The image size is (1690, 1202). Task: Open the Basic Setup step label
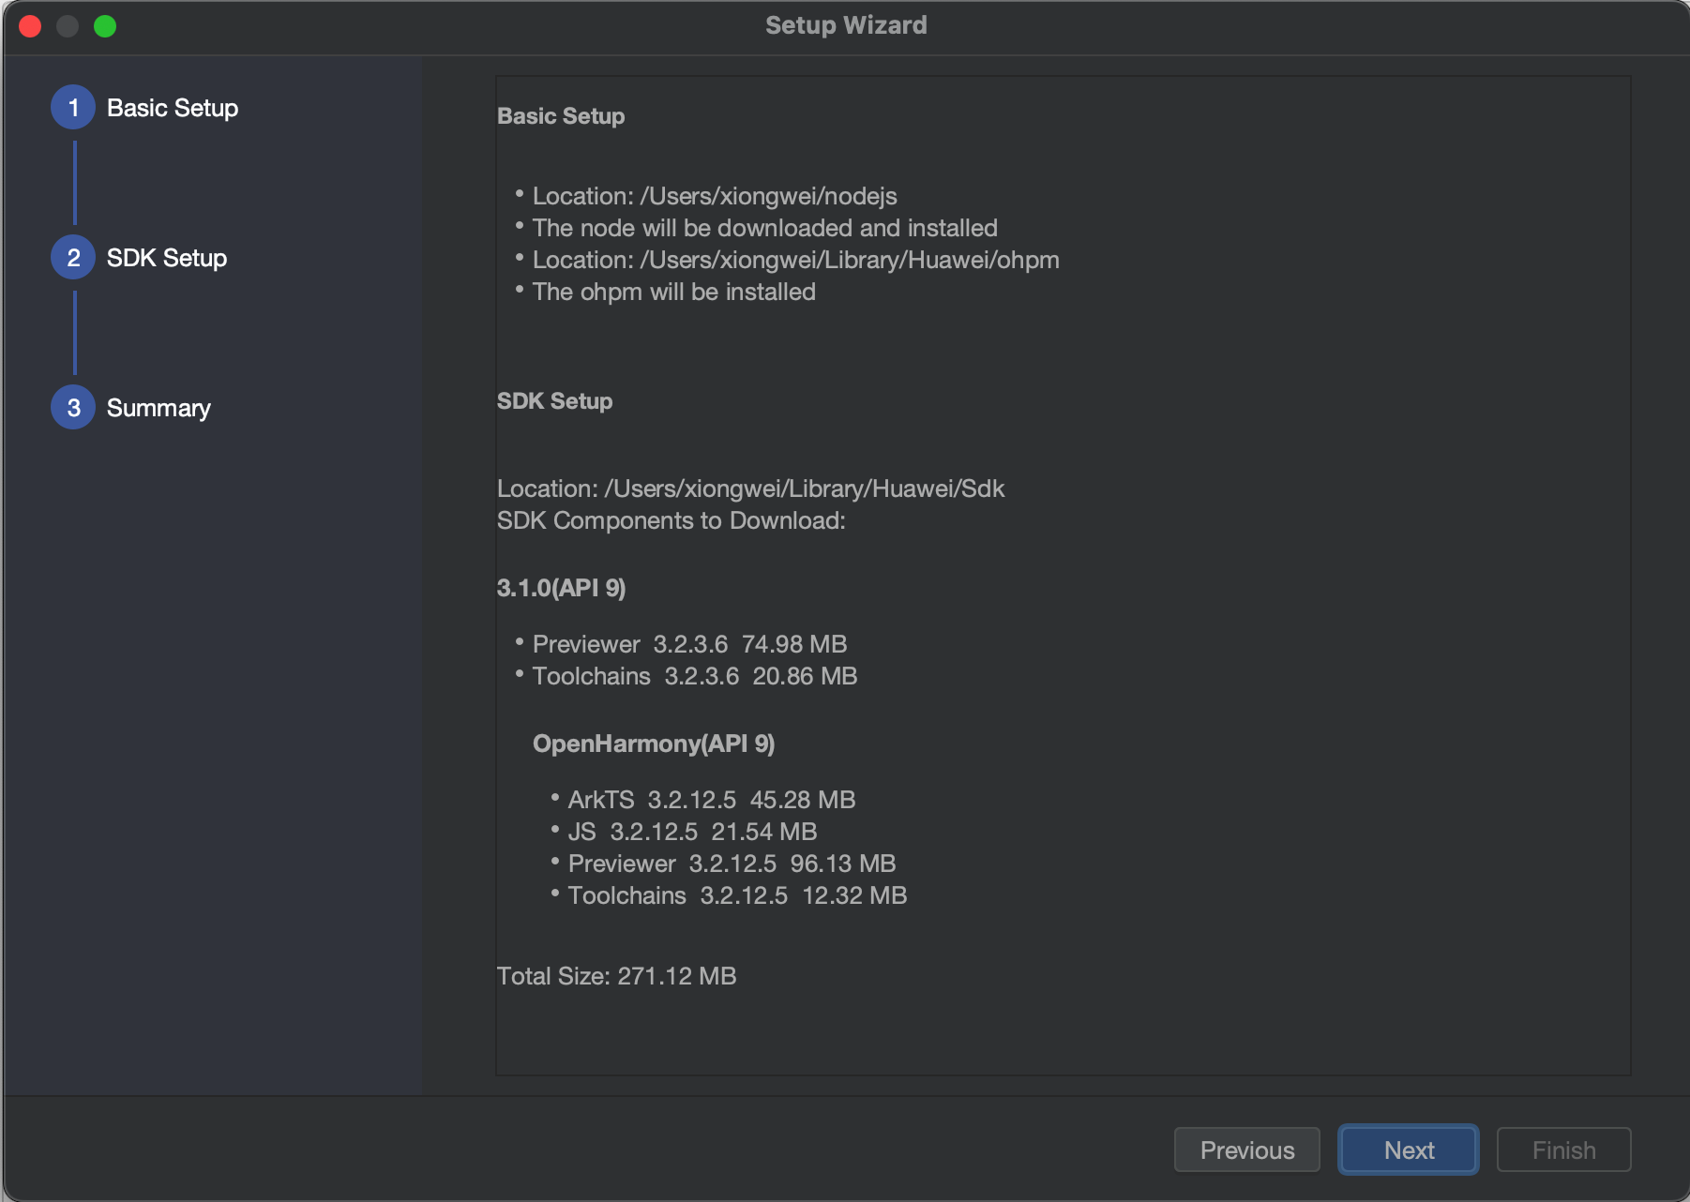pos(173,108)
